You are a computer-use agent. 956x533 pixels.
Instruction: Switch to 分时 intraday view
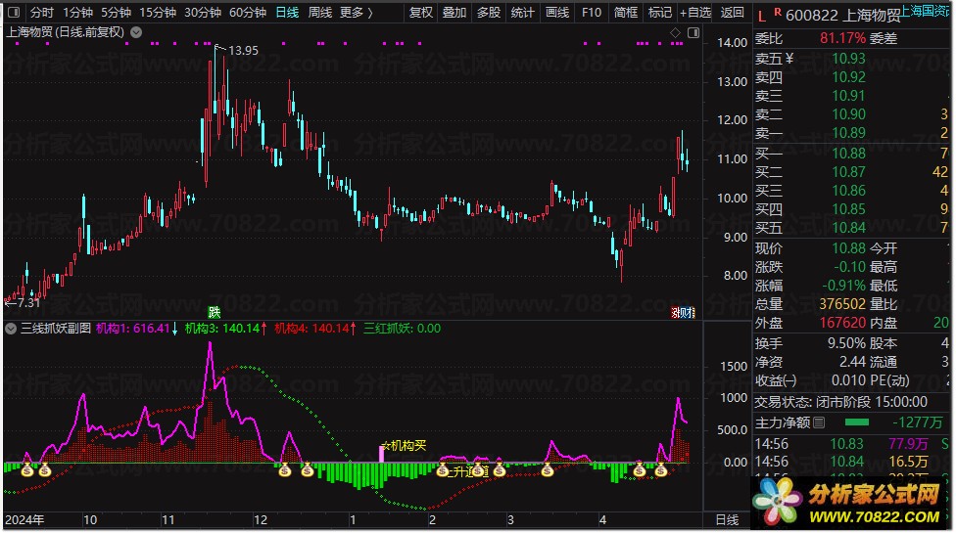pos(41,12)
